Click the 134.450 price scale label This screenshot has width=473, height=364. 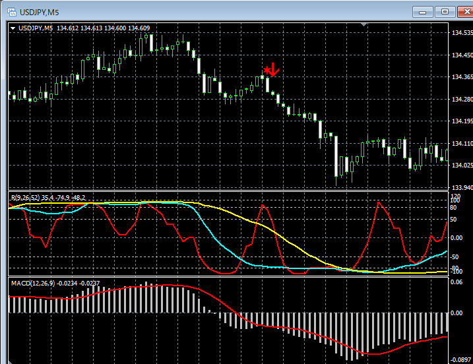pyautogui.click(x=462, y=55)
